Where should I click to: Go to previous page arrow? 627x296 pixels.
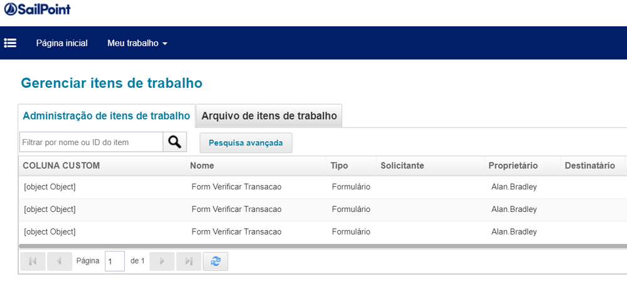click(x=58, y=261)
